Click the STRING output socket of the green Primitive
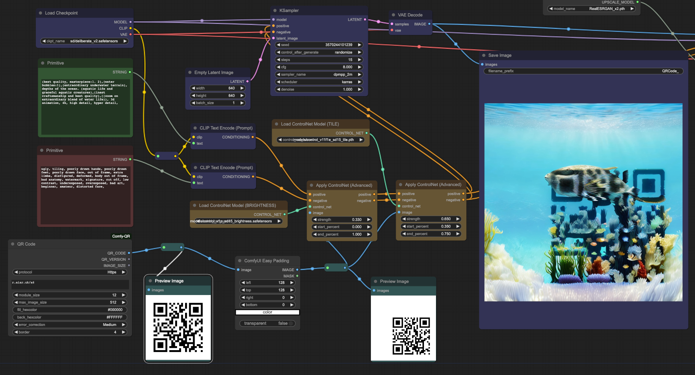 coord(130,72)
